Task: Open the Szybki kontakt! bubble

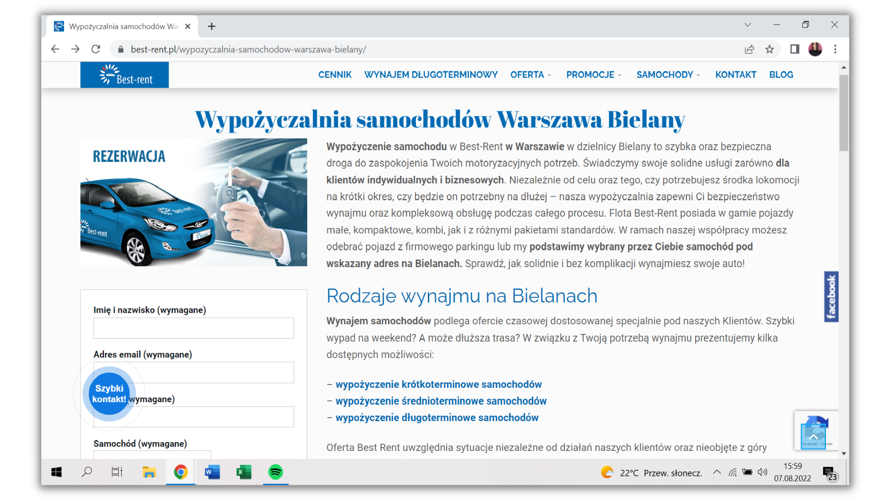Action: pos(109,394)
